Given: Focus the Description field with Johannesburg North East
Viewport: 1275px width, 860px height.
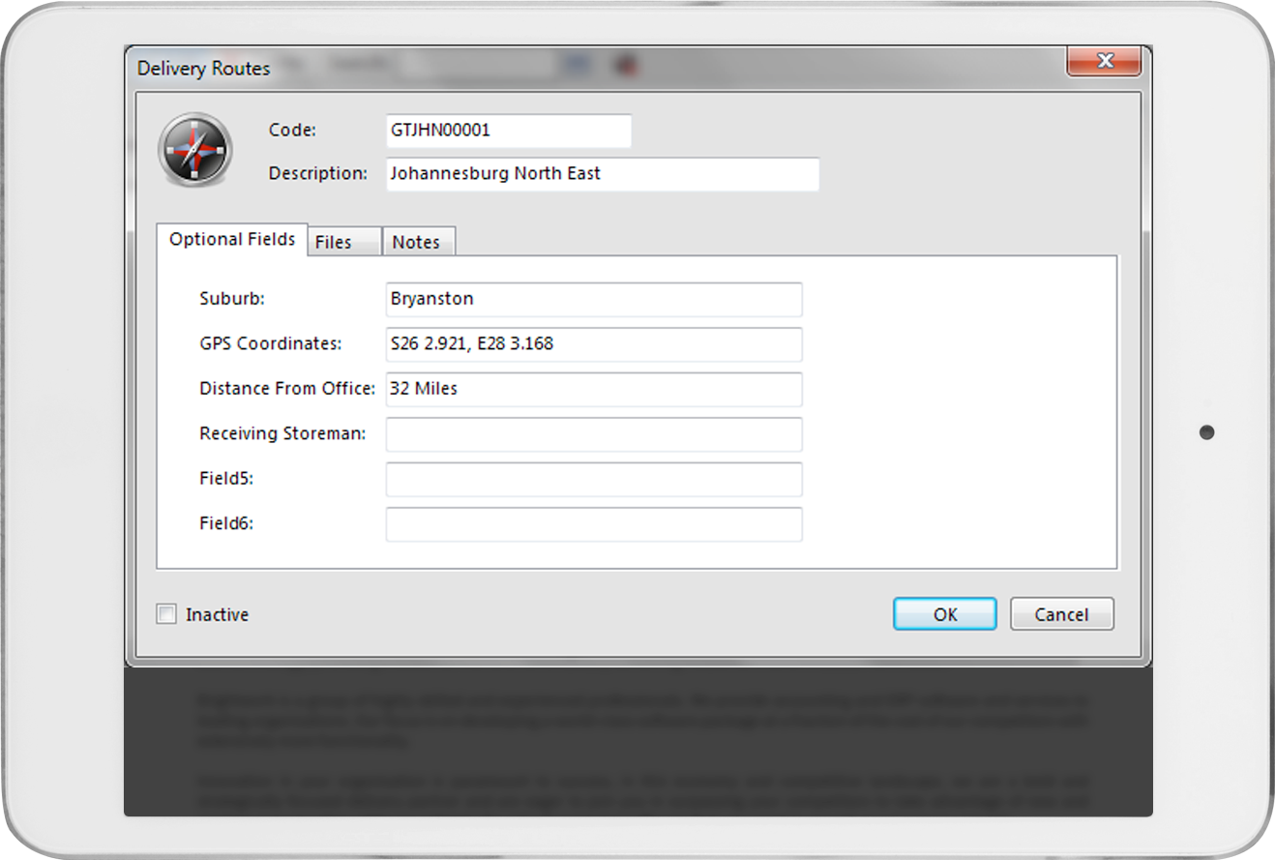Looking at the screenshot, I should click(x=602, y=174).
